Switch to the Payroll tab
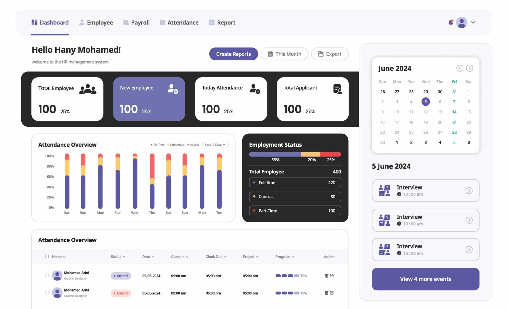 (136, 23)
